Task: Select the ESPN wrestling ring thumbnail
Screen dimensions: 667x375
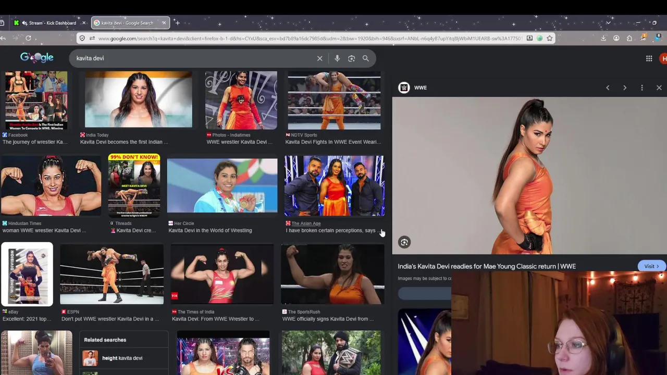Action: pyautogui.click(x=112, y=274)
